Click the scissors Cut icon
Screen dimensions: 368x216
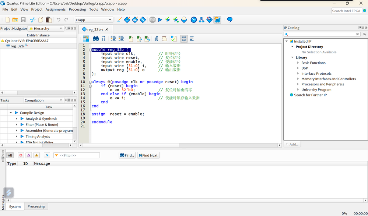[x=33, y=20]
